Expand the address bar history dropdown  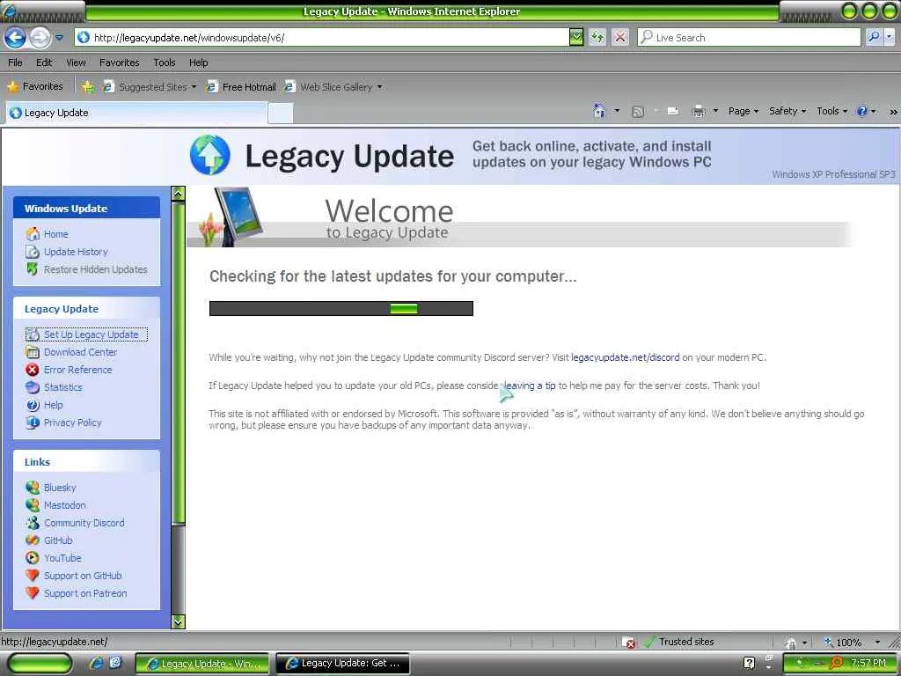tap(576, 38)
